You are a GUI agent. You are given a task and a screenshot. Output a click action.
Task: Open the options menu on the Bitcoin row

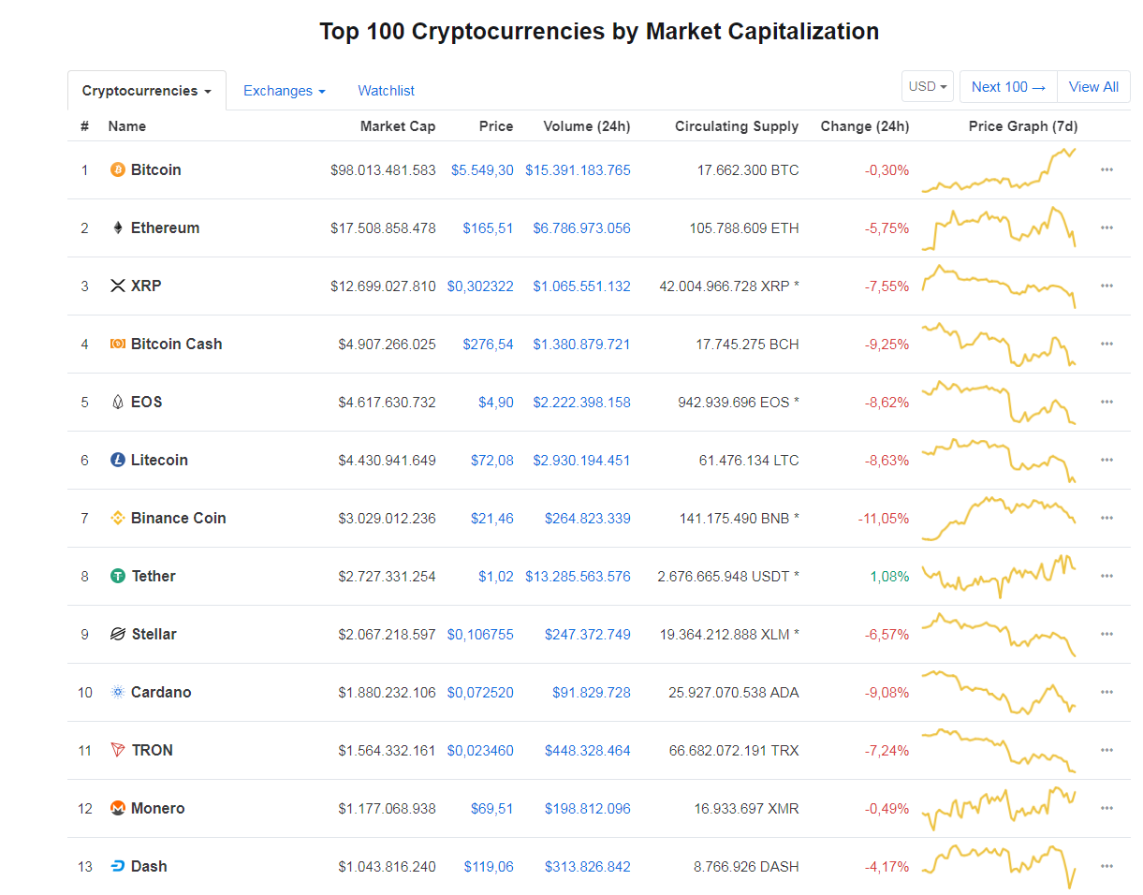tap(1106, 171)
